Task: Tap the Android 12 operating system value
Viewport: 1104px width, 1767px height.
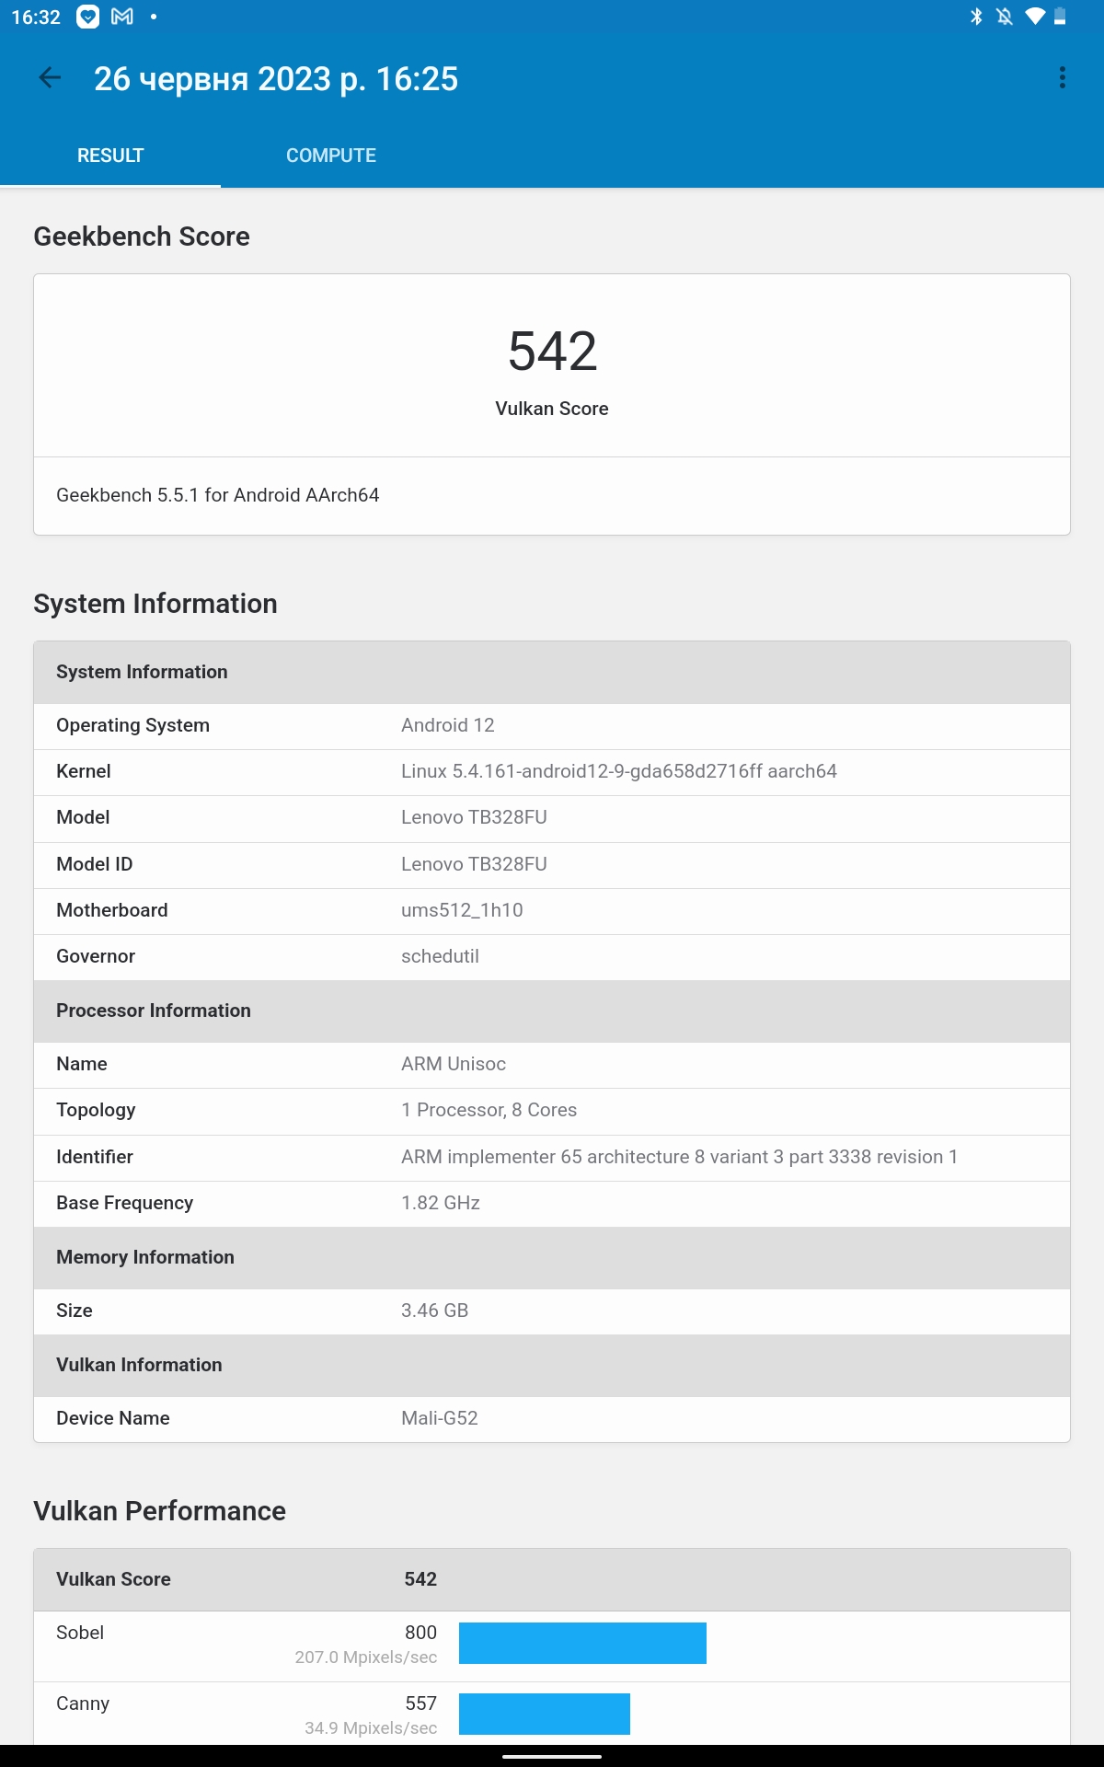Action: click(x=448, y=725)
